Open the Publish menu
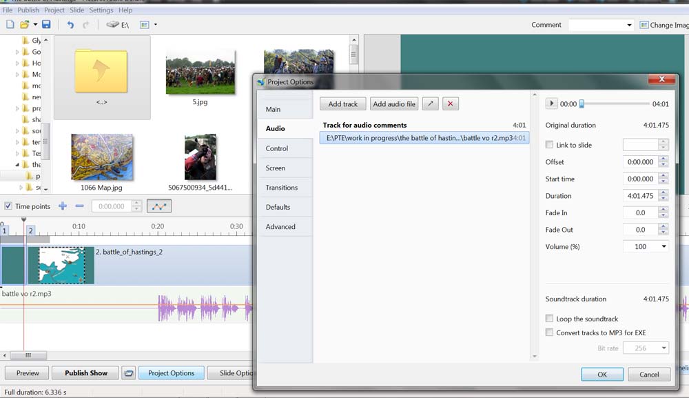 point(28,10)
